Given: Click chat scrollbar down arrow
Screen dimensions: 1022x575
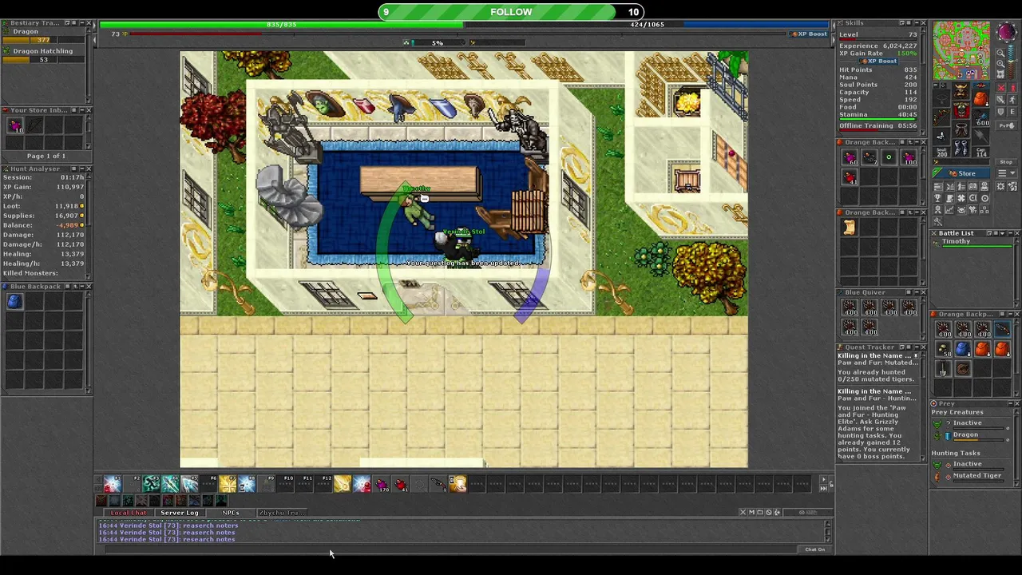Looking at the screenshot, I should (828, 539).
